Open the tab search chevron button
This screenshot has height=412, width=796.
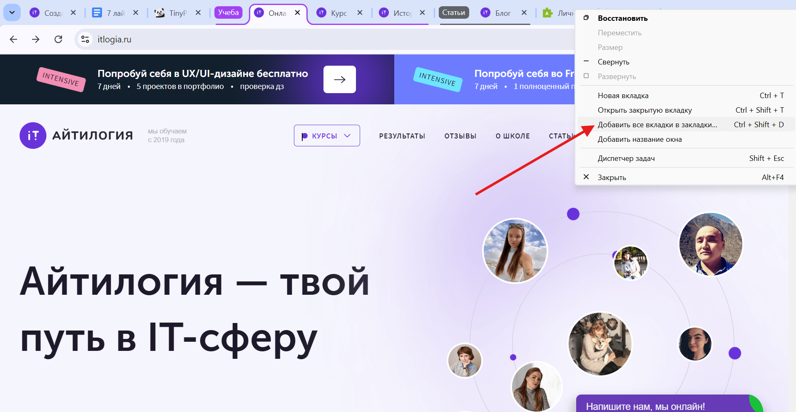[12, 12]
